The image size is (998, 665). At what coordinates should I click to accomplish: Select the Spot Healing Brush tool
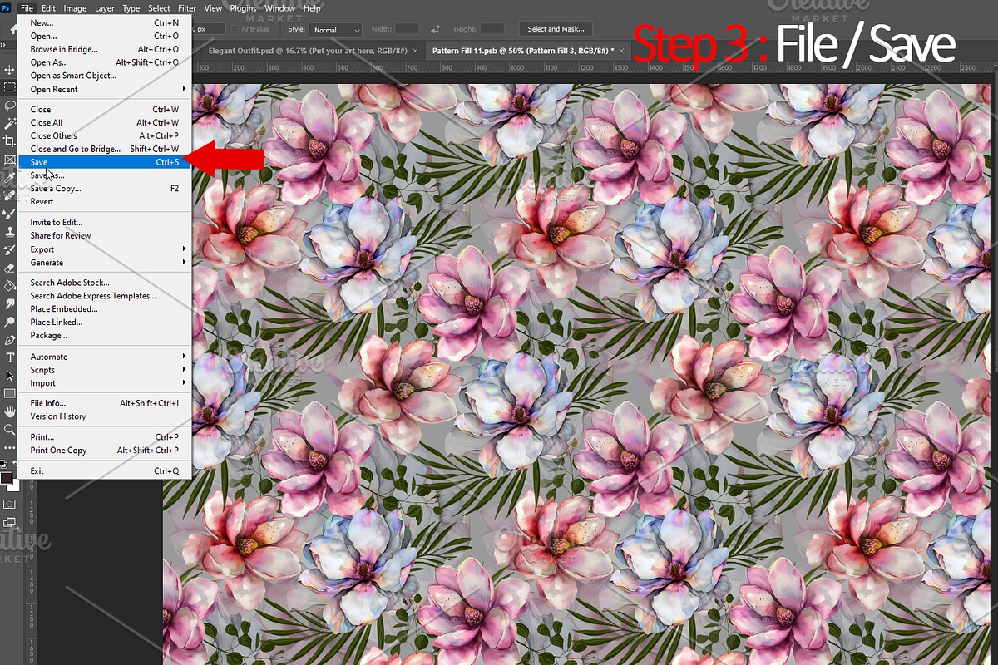pyautogui.click(x=10, y=195)
